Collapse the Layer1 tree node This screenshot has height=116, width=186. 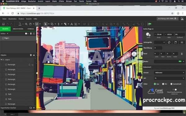(x=1, y=60)
